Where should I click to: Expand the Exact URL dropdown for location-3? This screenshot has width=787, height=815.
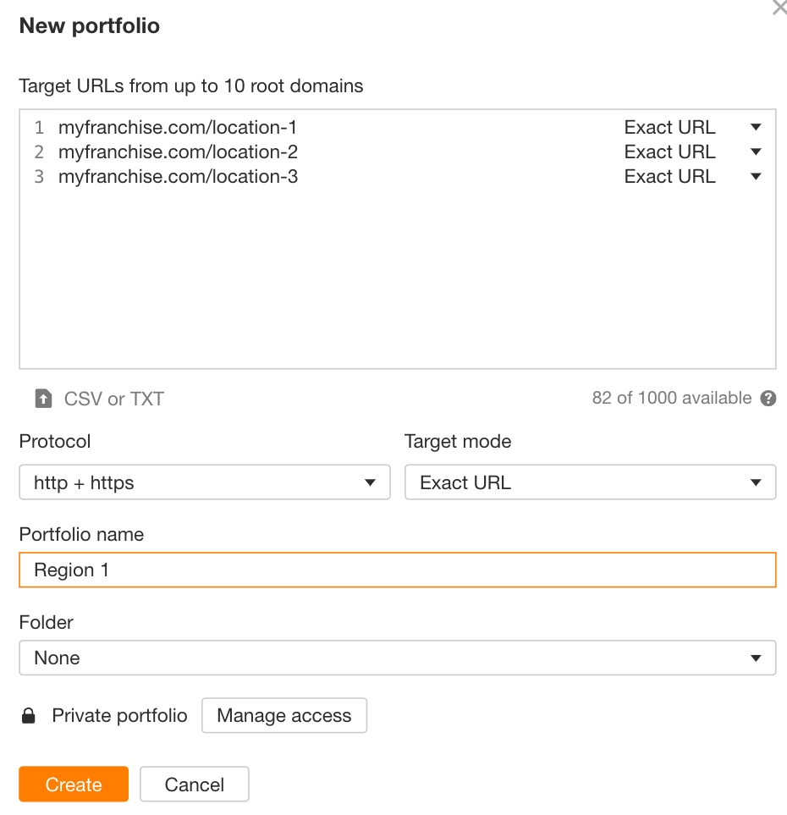(755, 176)
